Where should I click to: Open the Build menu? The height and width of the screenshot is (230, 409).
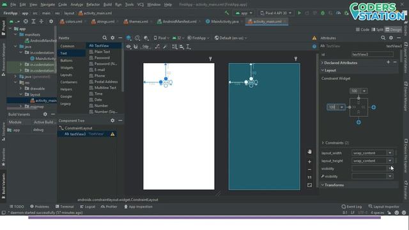[x=107, y=4]
